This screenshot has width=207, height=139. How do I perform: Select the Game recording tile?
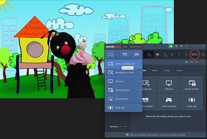(x=169, y=102)
